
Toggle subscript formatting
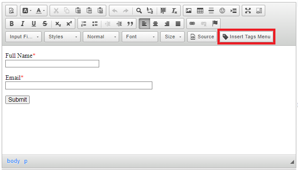point(58,24)
